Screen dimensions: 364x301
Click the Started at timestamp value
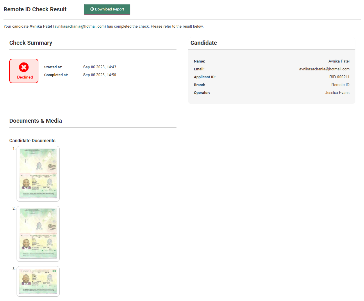(x=99, y=67)
